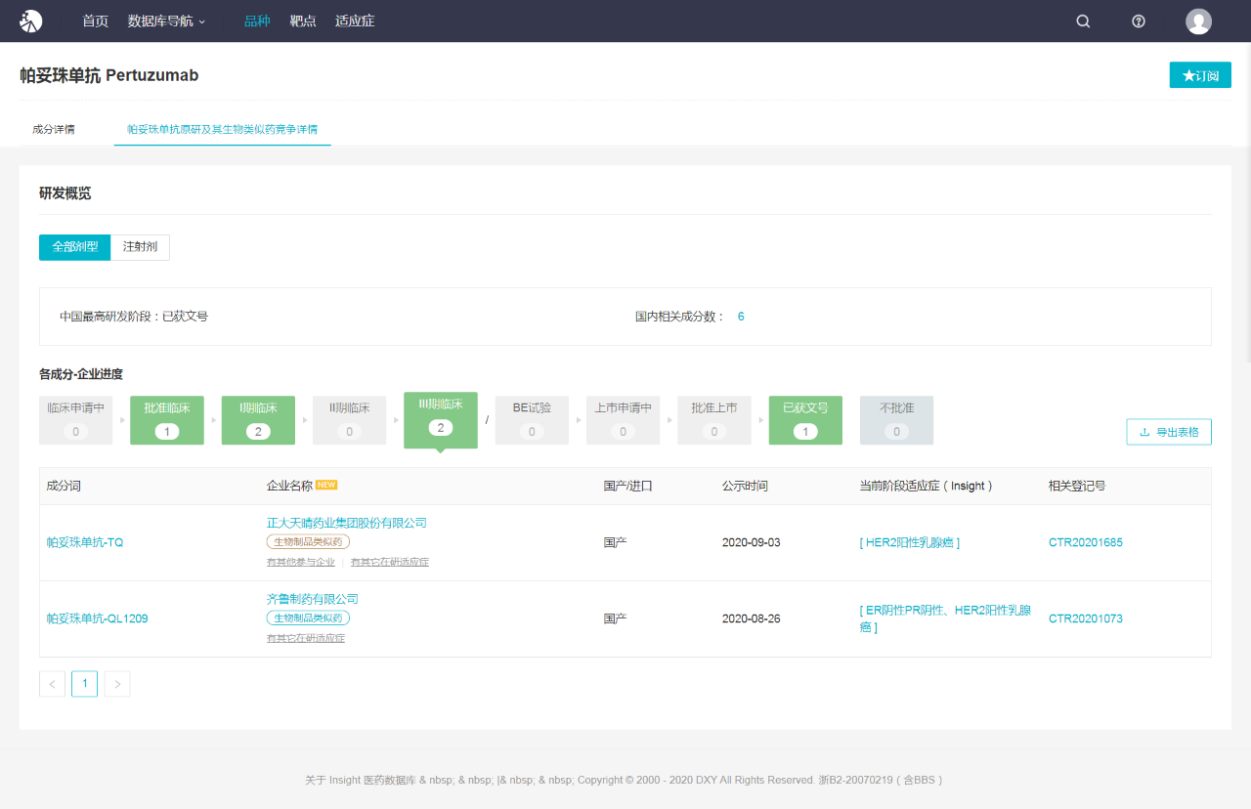Open the 品种 navigation item
Image resolution: width=1251 pixels, height=809 pixels.
[257, 21]
